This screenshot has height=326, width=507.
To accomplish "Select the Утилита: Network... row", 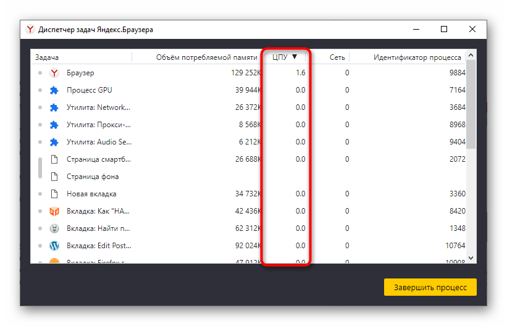I will [248, 107].
